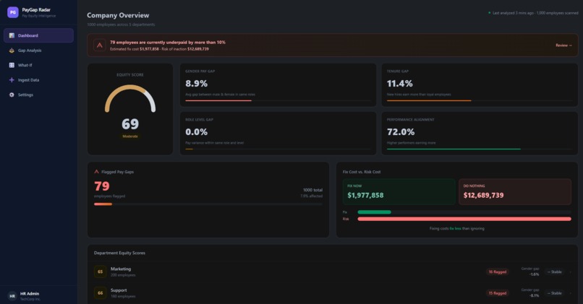The image size is (583, 304).
Task: Click the Fix Cost vs. Risk Cost title
Action: [362, 172]
